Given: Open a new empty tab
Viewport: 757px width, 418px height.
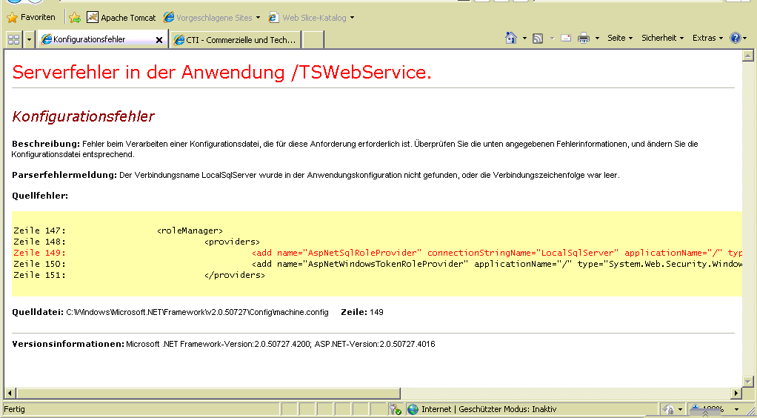Looking at the screenshot, I should pyautogui.click(x=313, y=40).
